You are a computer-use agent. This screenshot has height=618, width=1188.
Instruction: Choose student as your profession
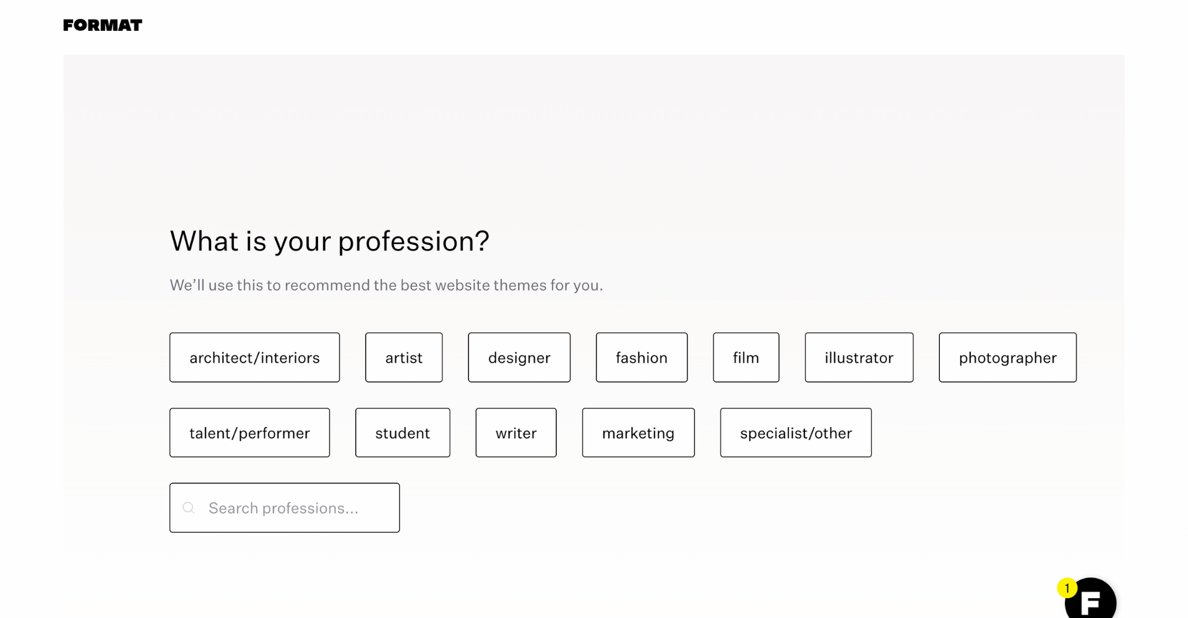pyautogui.click(x=402, y=433)
